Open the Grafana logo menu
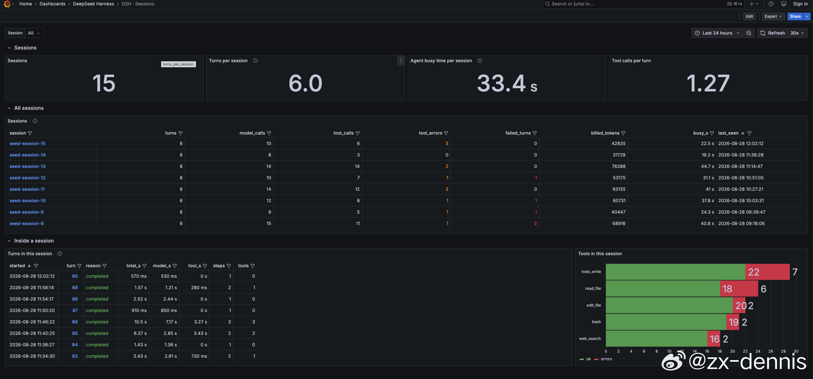 pyautogui.click(x=7, y=4)
